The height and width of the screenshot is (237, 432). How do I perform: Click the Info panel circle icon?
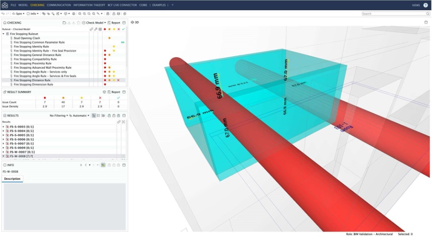5,165
